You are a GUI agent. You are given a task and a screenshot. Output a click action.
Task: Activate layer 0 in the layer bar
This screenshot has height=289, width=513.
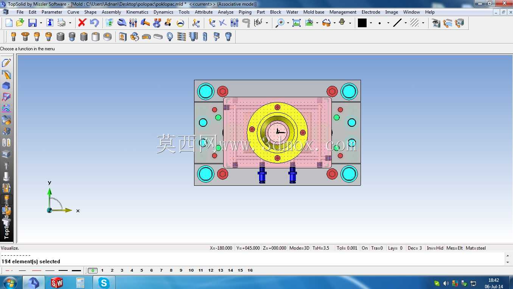(93, 270)
